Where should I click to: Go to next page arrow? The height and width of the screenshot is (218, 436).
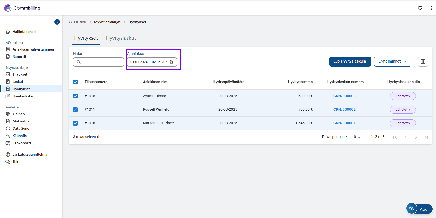416,137
